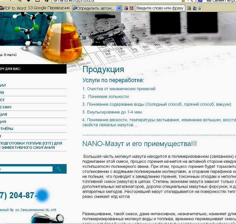Click 'NANO-Мазут и его приемущества!!!' heading
236x224 pixels.
(140, 144)
